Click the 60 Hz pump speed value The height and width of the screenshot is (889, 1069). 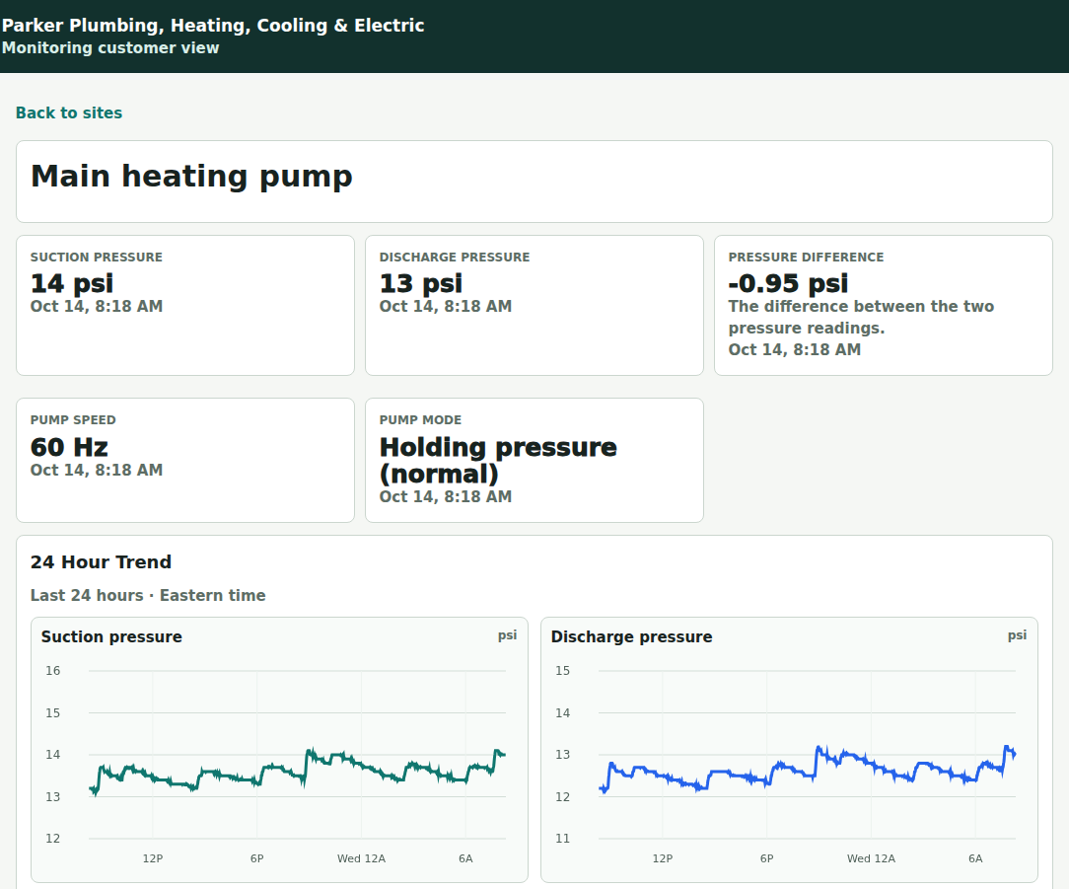(x=69, y=447)
